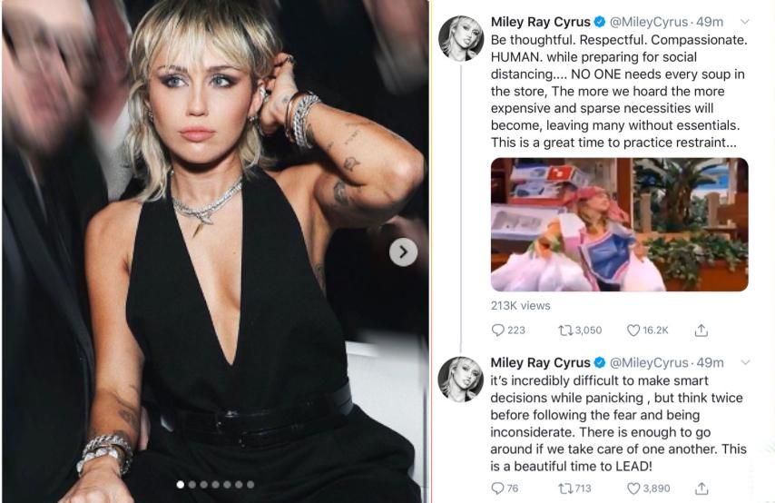Click the 213K views count
775x503 pixels.
point(520,306)
